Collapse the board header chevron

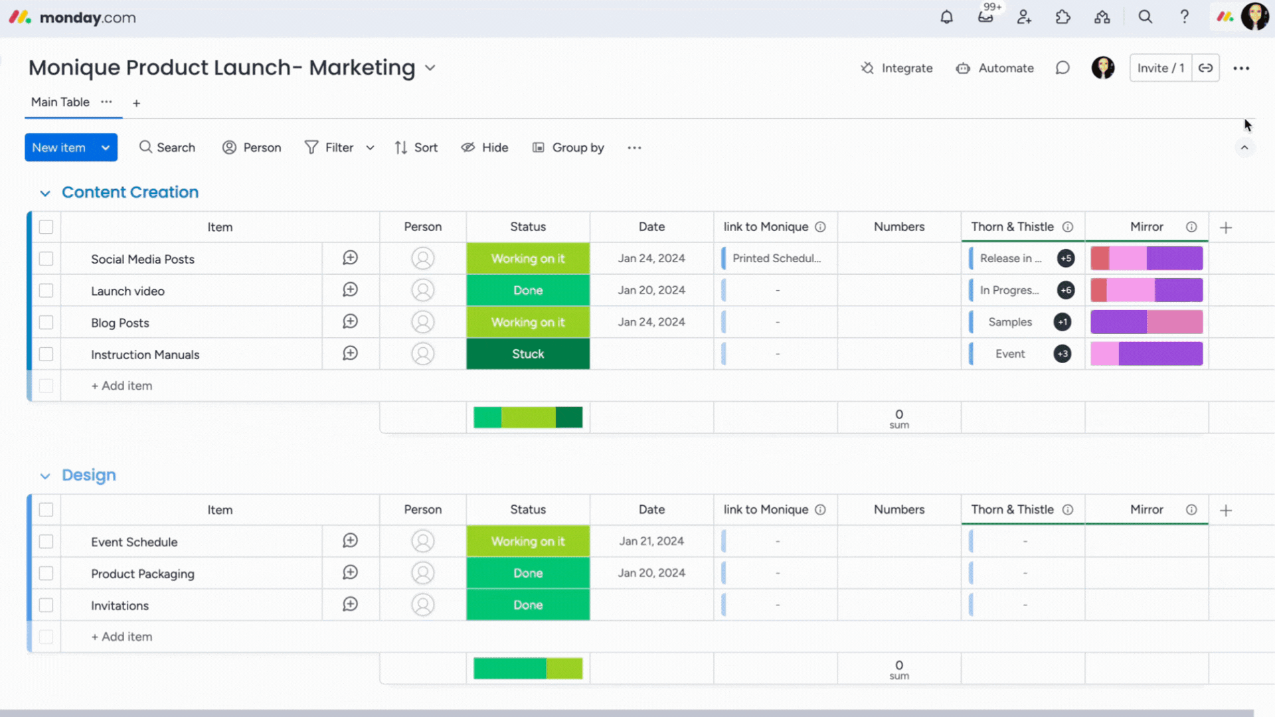pyautogui.click(x=1244, y=147)
